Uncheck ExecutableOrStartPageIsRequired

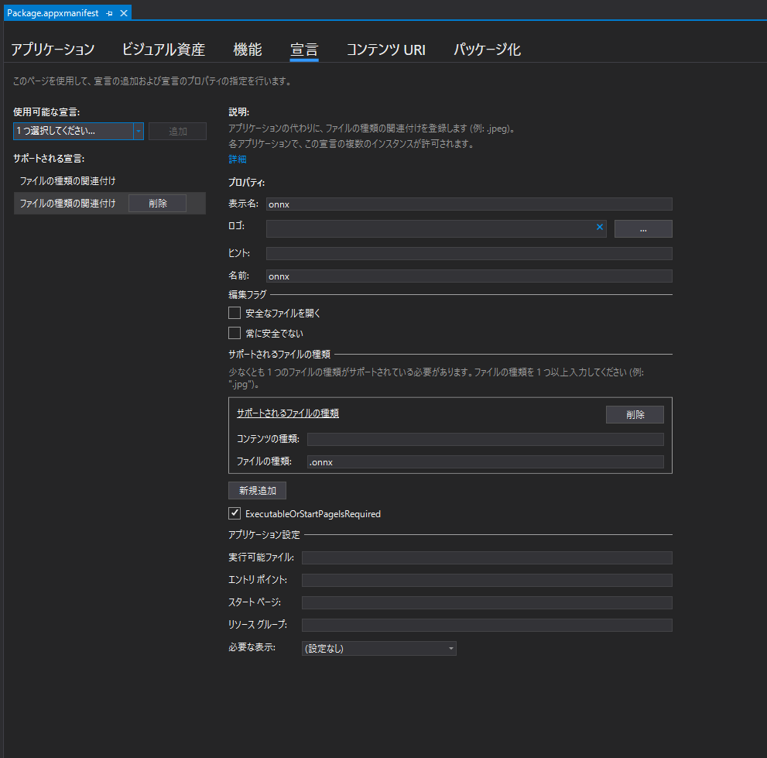pyautogui.click(x=235, y=513)
